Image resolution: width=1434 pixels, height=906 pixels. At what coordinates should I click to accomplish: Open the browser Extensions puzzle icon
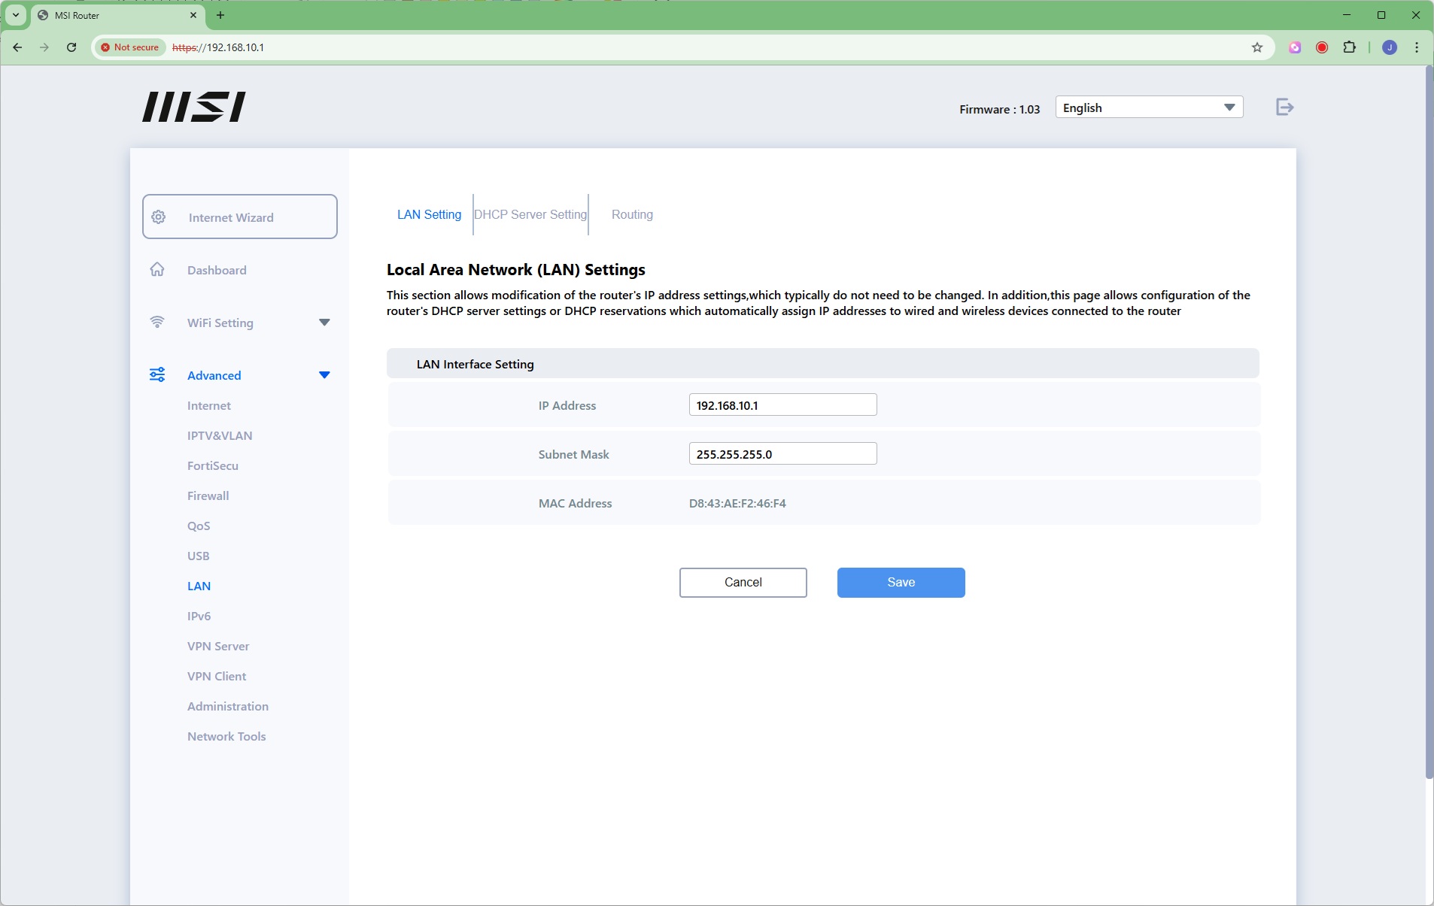coord(1349,47)
